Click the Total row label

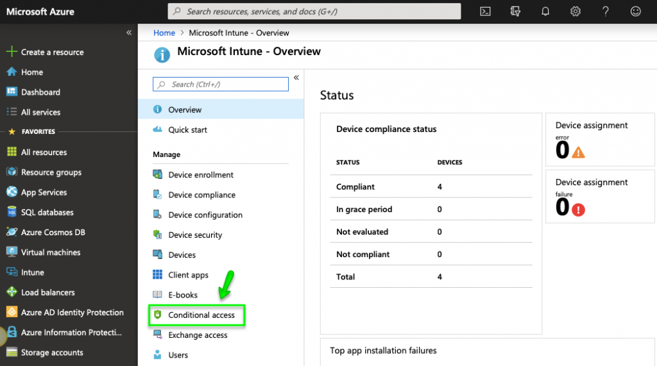tap(345, 277)
